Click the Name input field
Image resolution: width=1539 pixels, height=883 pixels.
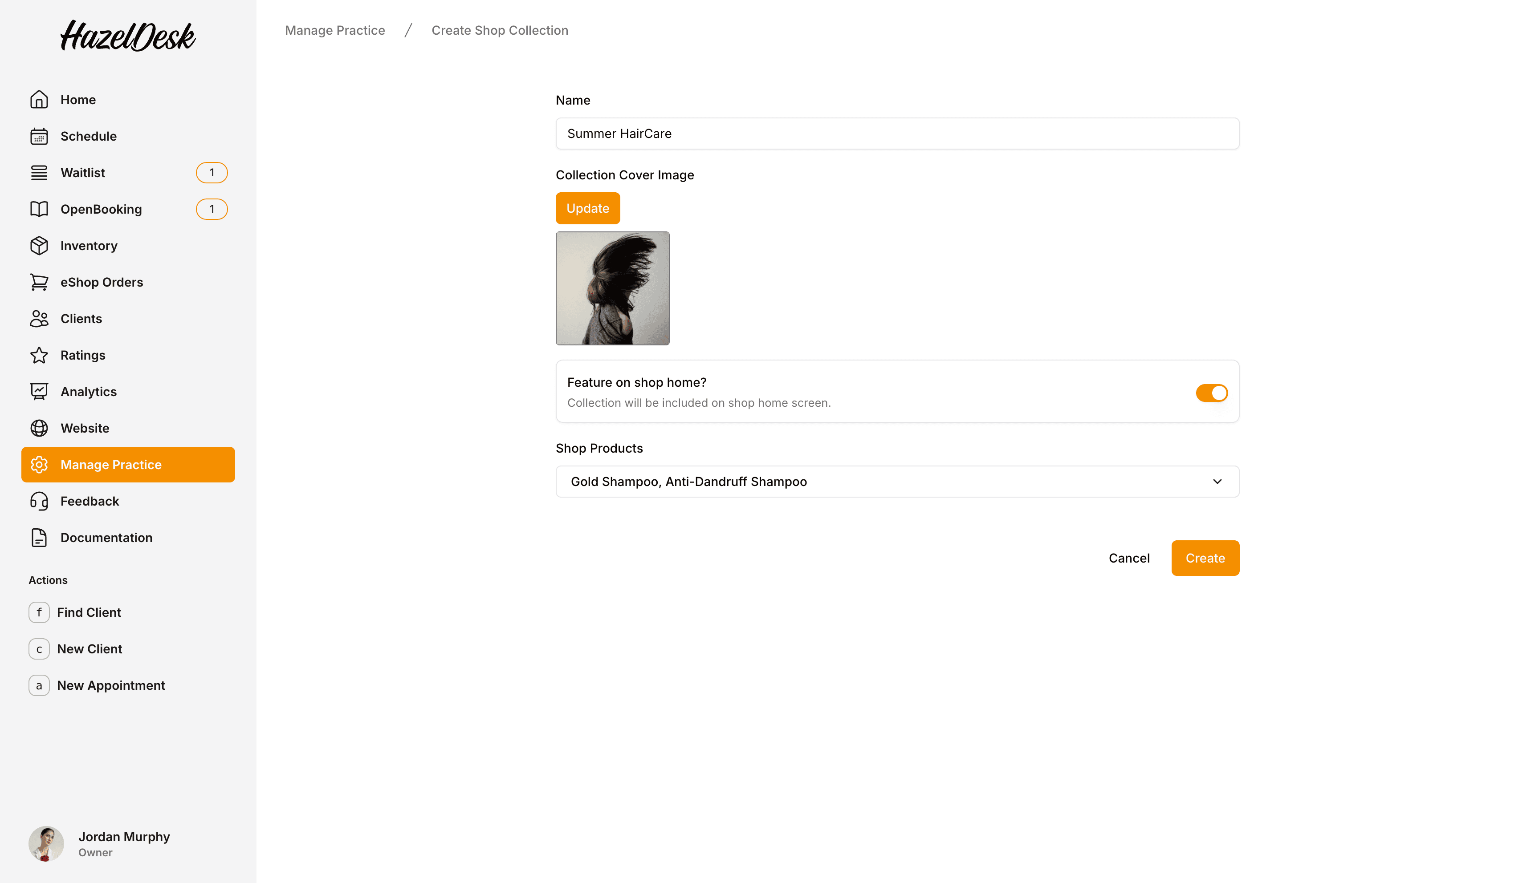click(x=896, y=134)
